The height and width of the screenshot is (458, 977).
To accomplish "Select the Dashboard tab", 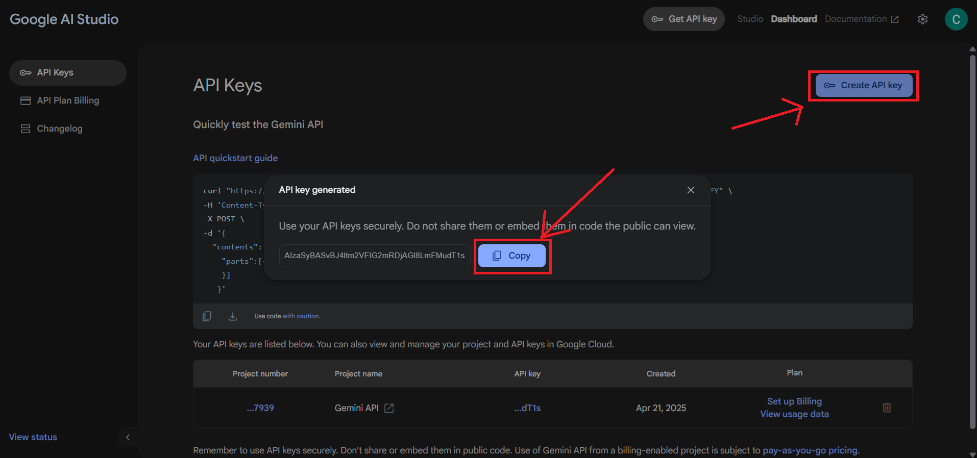I will point(793,19).
